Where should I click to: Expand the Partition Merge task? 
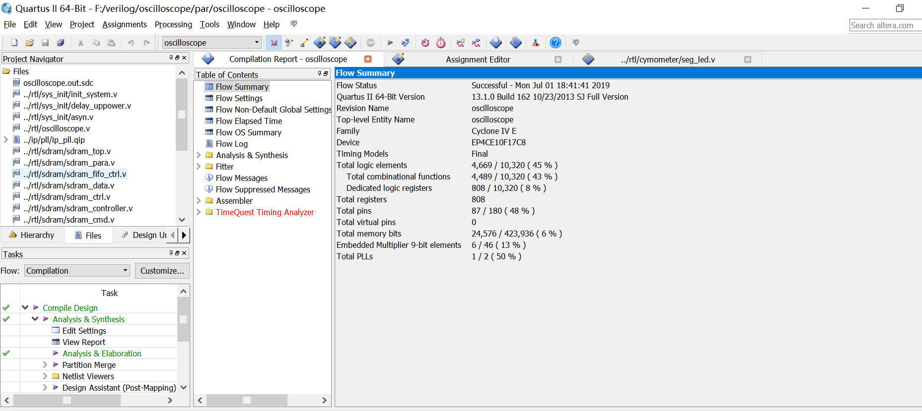pos(45,365)
